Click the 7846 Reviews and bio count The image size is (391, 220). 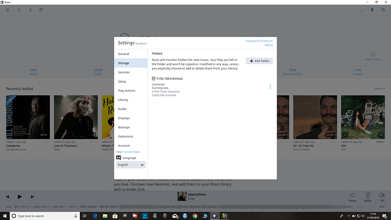(x=292, y=72)
